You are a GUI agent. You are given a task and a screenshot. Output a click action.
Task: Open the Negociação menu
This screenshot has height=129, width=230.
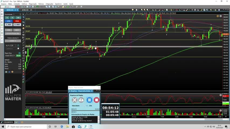[33, 4]
